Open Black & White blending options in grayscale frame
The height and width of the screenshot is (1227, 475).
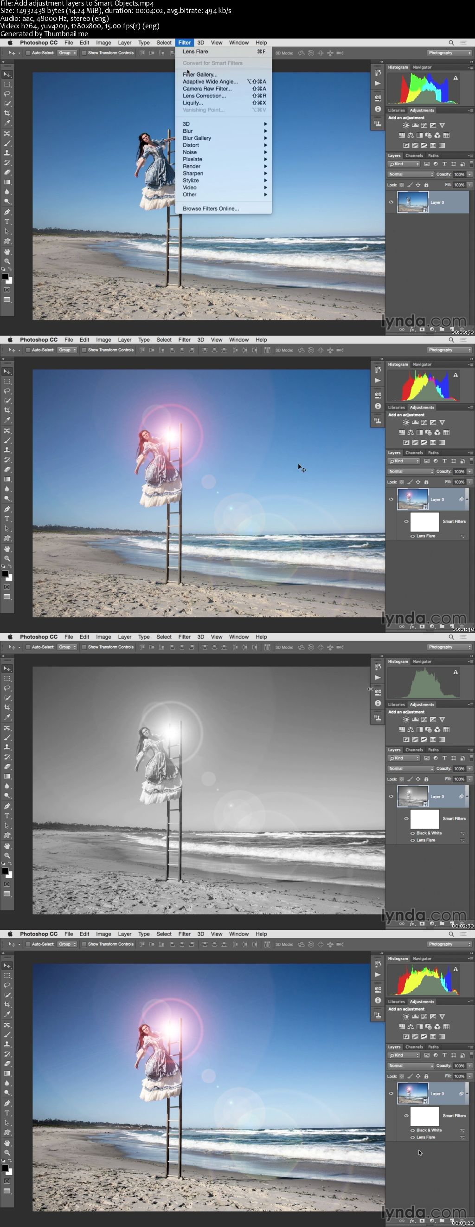click(x=462, y=834)
